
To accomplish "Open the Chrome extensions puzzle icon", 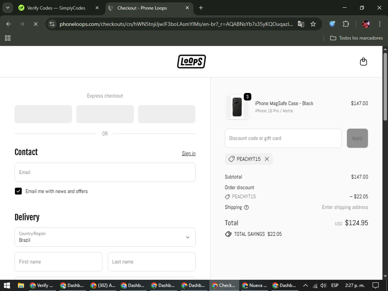I will (346, 24).
